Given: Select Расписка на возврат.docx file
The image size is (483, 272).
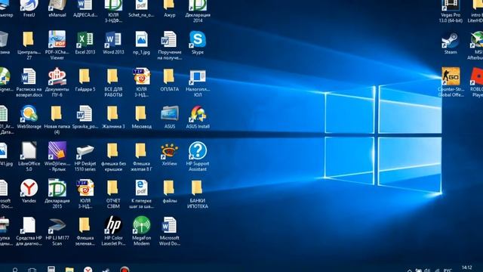Looking at the screenshot, I should [29, 82].
